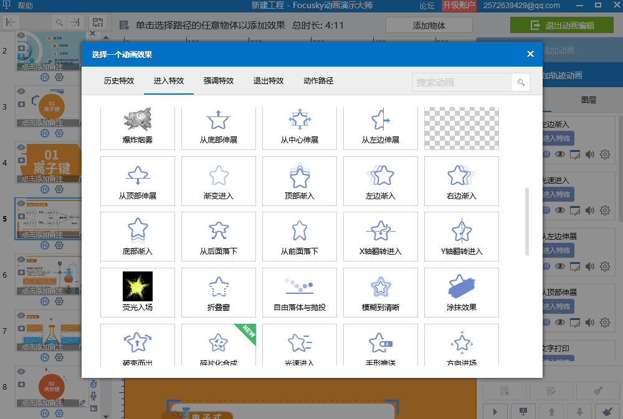Toggle eye visibility on slide 6
The width and height of the screenshot is (623, 419).
pyautogui.click(x=21, y=260)
